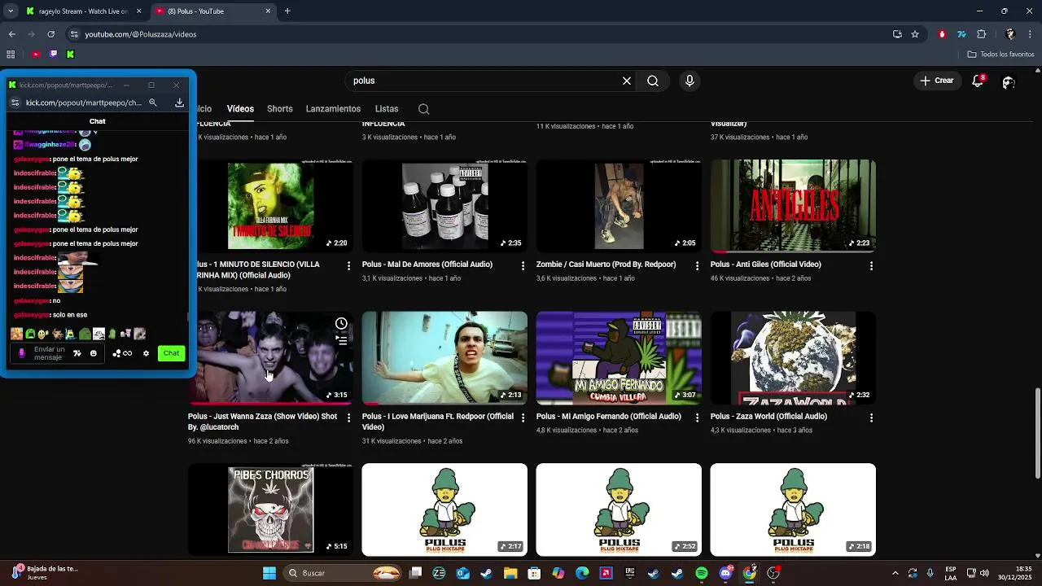Open Todos los favoritos bookmarks folder
The width and height of the screenshot is (1042, 586).
[x=1001, y=55]
